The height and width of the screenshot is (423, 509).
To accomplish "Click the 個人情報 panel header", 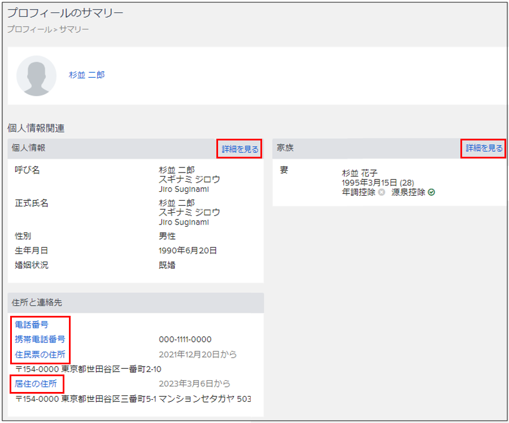I will 29,148.
